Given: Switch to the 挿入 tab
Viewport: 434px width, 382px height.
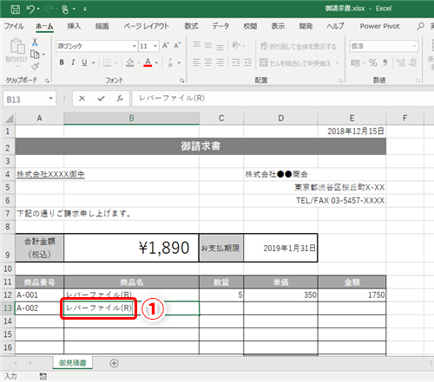Looking at the screenshot, I should (x=74, y=26).
